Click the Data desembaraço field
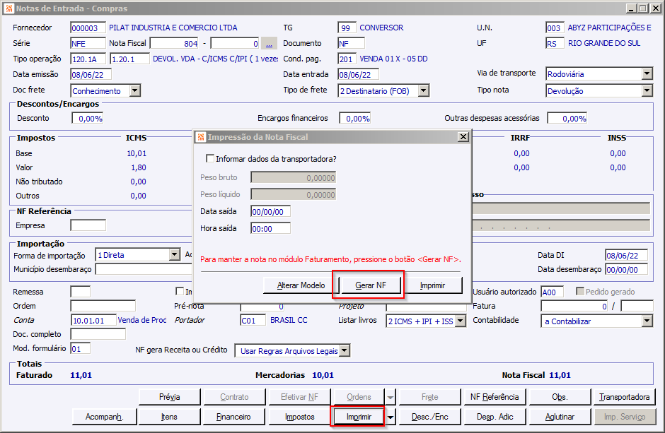Image resolution: width=665 pixels, height=433 pixels. [626, 269]
